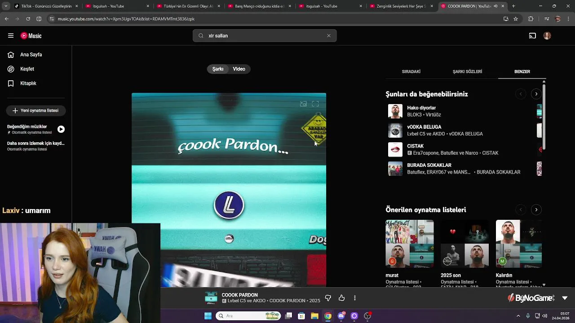Open a new browser tab
Screen dimensions: 575x323
point(513,6)
